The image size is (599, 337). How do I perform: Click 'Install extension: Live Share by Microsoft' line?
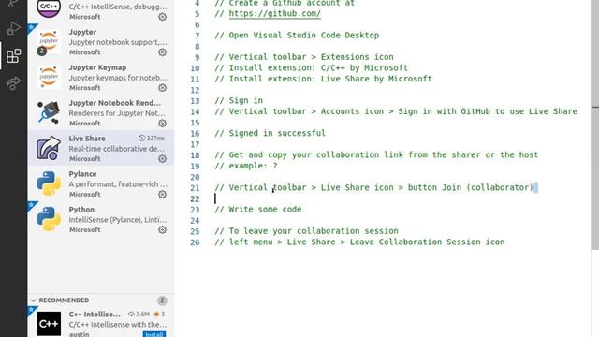(x=323, y=79)
